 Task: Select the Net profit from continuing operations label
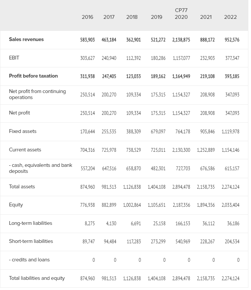click(37, 94)
